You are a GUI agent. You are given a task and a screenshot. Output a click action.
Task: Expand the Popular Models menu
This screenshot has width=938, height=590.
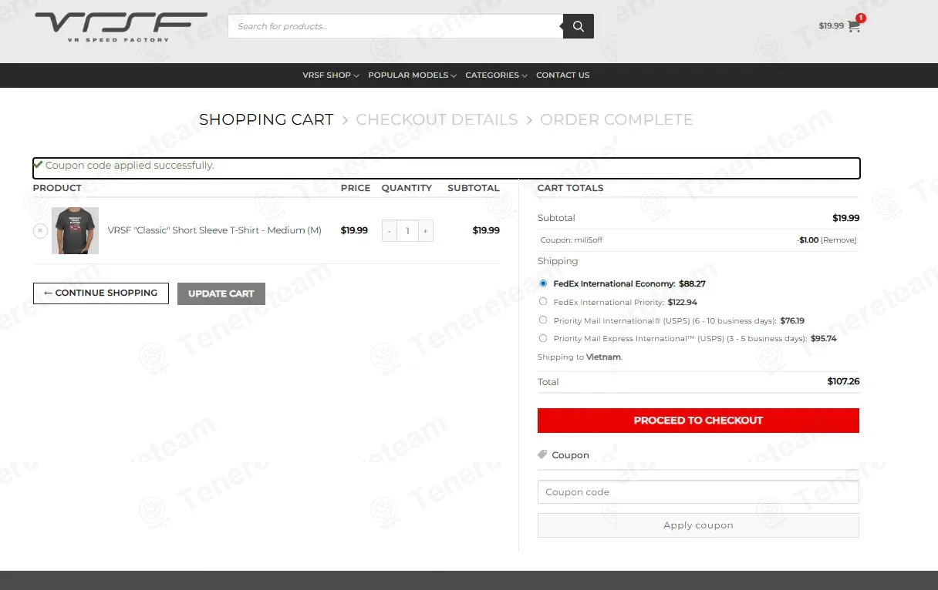(412, 75)
